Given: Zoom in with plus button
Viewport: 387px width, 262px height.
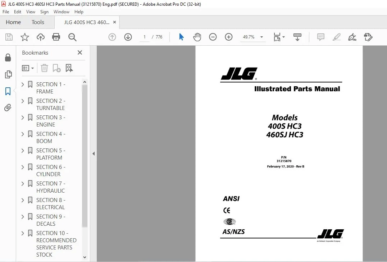Looking at the screenshot, I should click(228, 37).
